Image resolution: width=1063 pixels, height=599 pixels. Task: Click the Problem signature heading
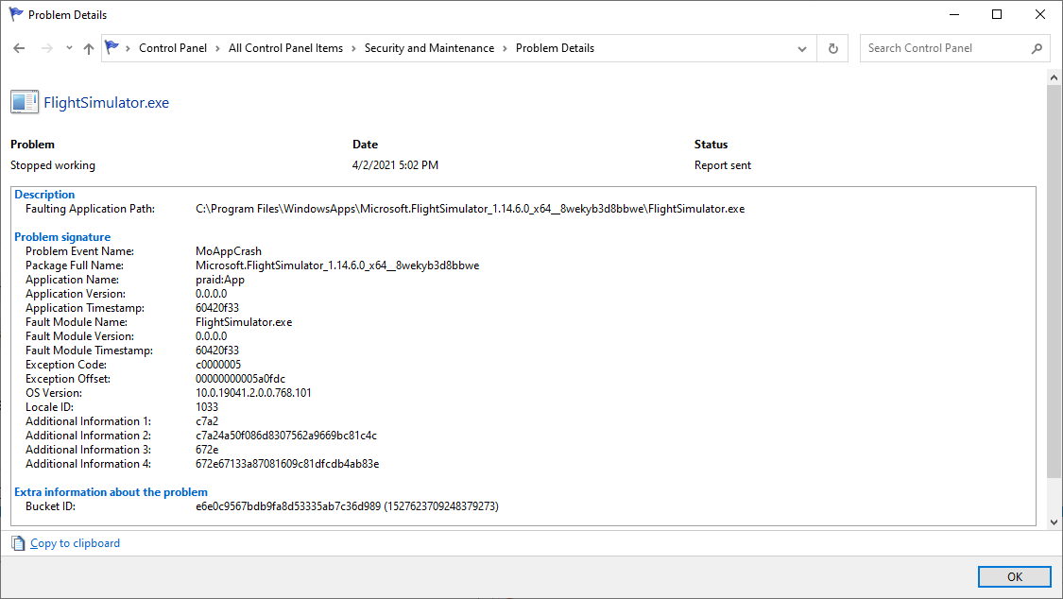pyautogui.click(x=62, y=237)
